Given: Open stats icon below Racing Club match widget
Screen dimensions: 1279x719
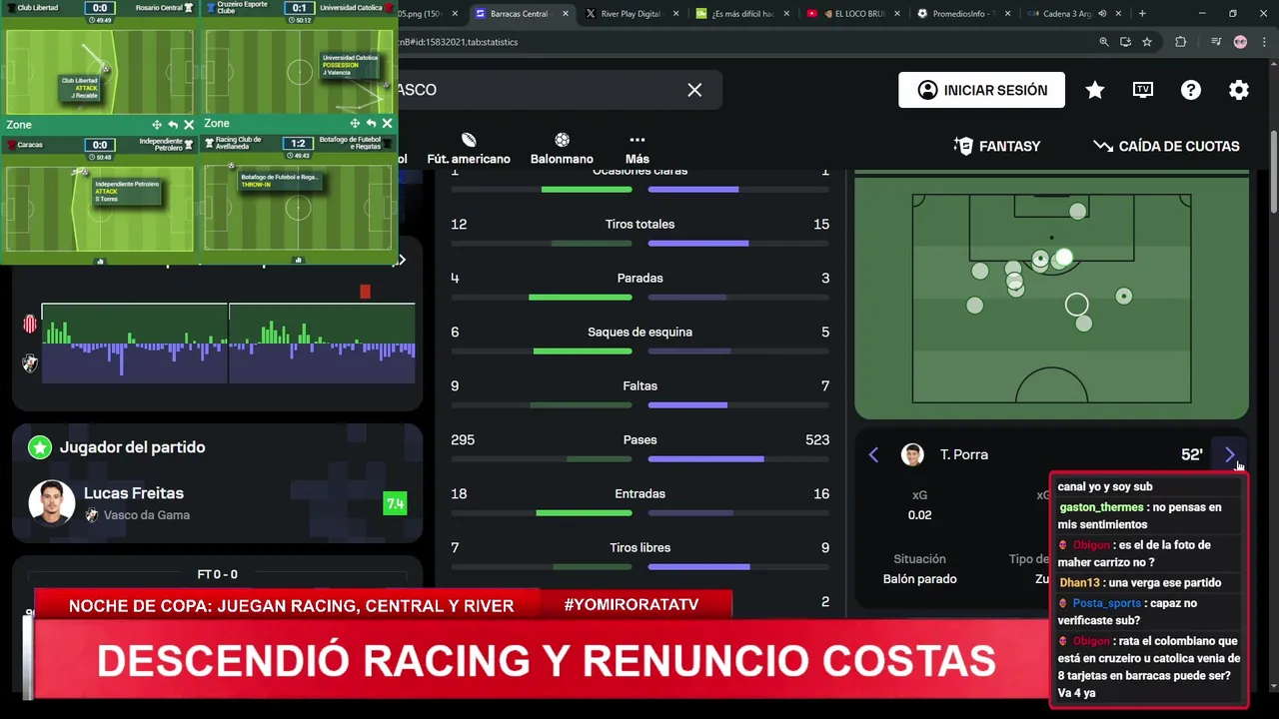Looking at the screenshot, I should [x=298, y=261].
